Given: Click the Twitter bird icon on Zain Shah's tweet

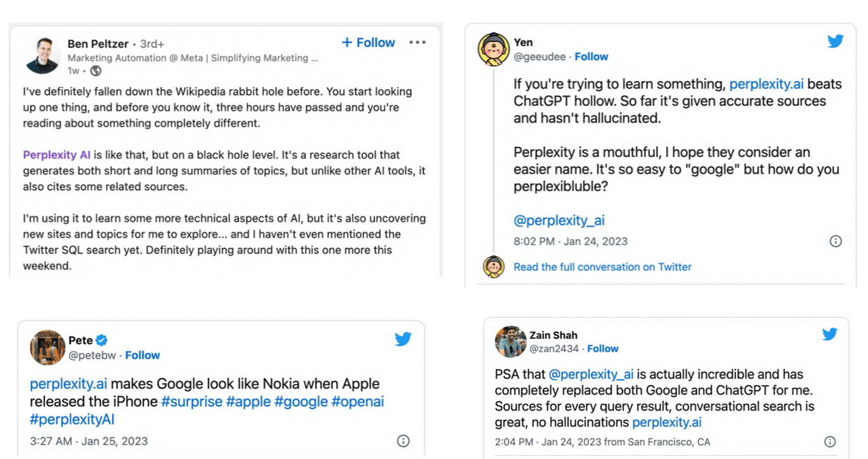Looking at the screenshot, I should pyautogui.click(x=829, y=333).
